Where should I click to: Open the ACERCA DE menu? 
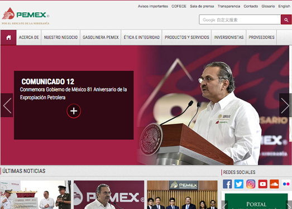pos(29,37)
